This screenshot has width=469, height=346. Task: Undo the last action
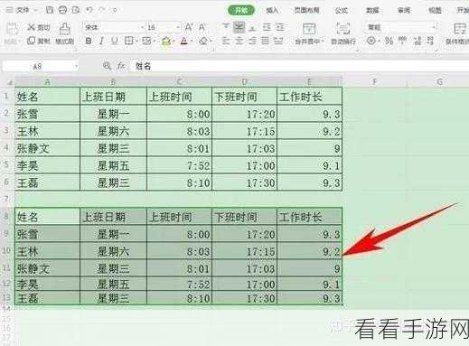[x=89, y=10]
